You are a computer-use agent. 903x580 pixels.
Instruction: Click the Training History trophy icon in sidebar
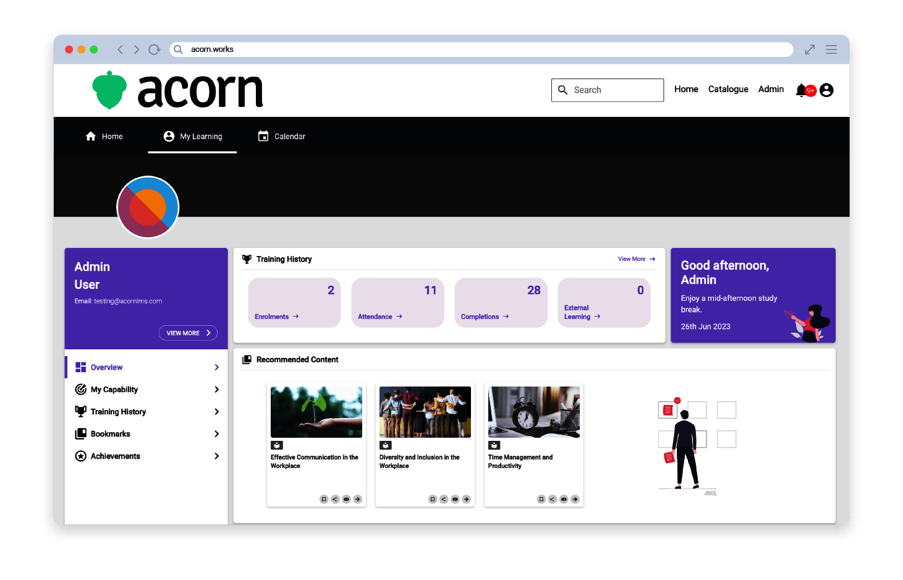click(80, 411)
